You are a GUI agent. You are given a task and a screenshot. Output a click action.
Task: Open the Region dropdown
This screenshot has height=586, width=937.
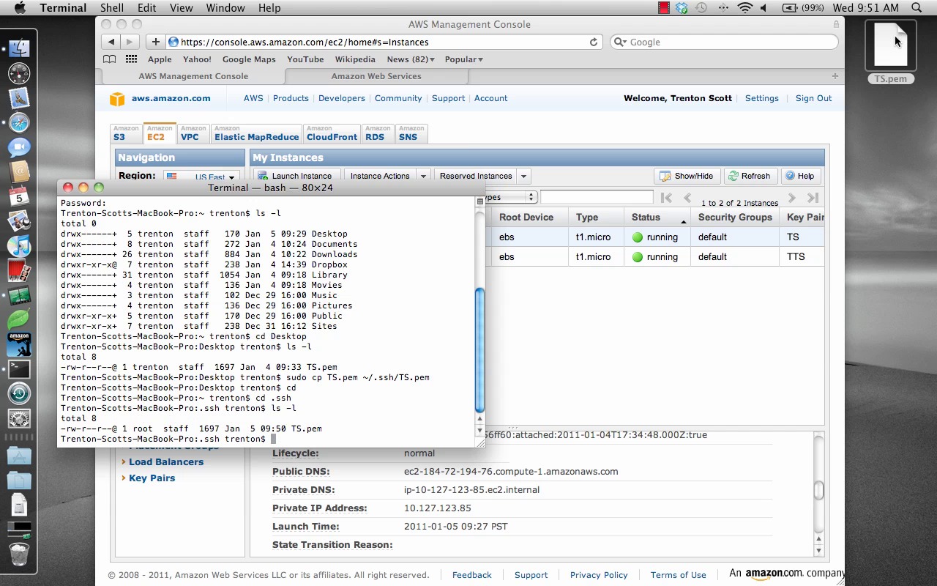click(x=201, y=177)
